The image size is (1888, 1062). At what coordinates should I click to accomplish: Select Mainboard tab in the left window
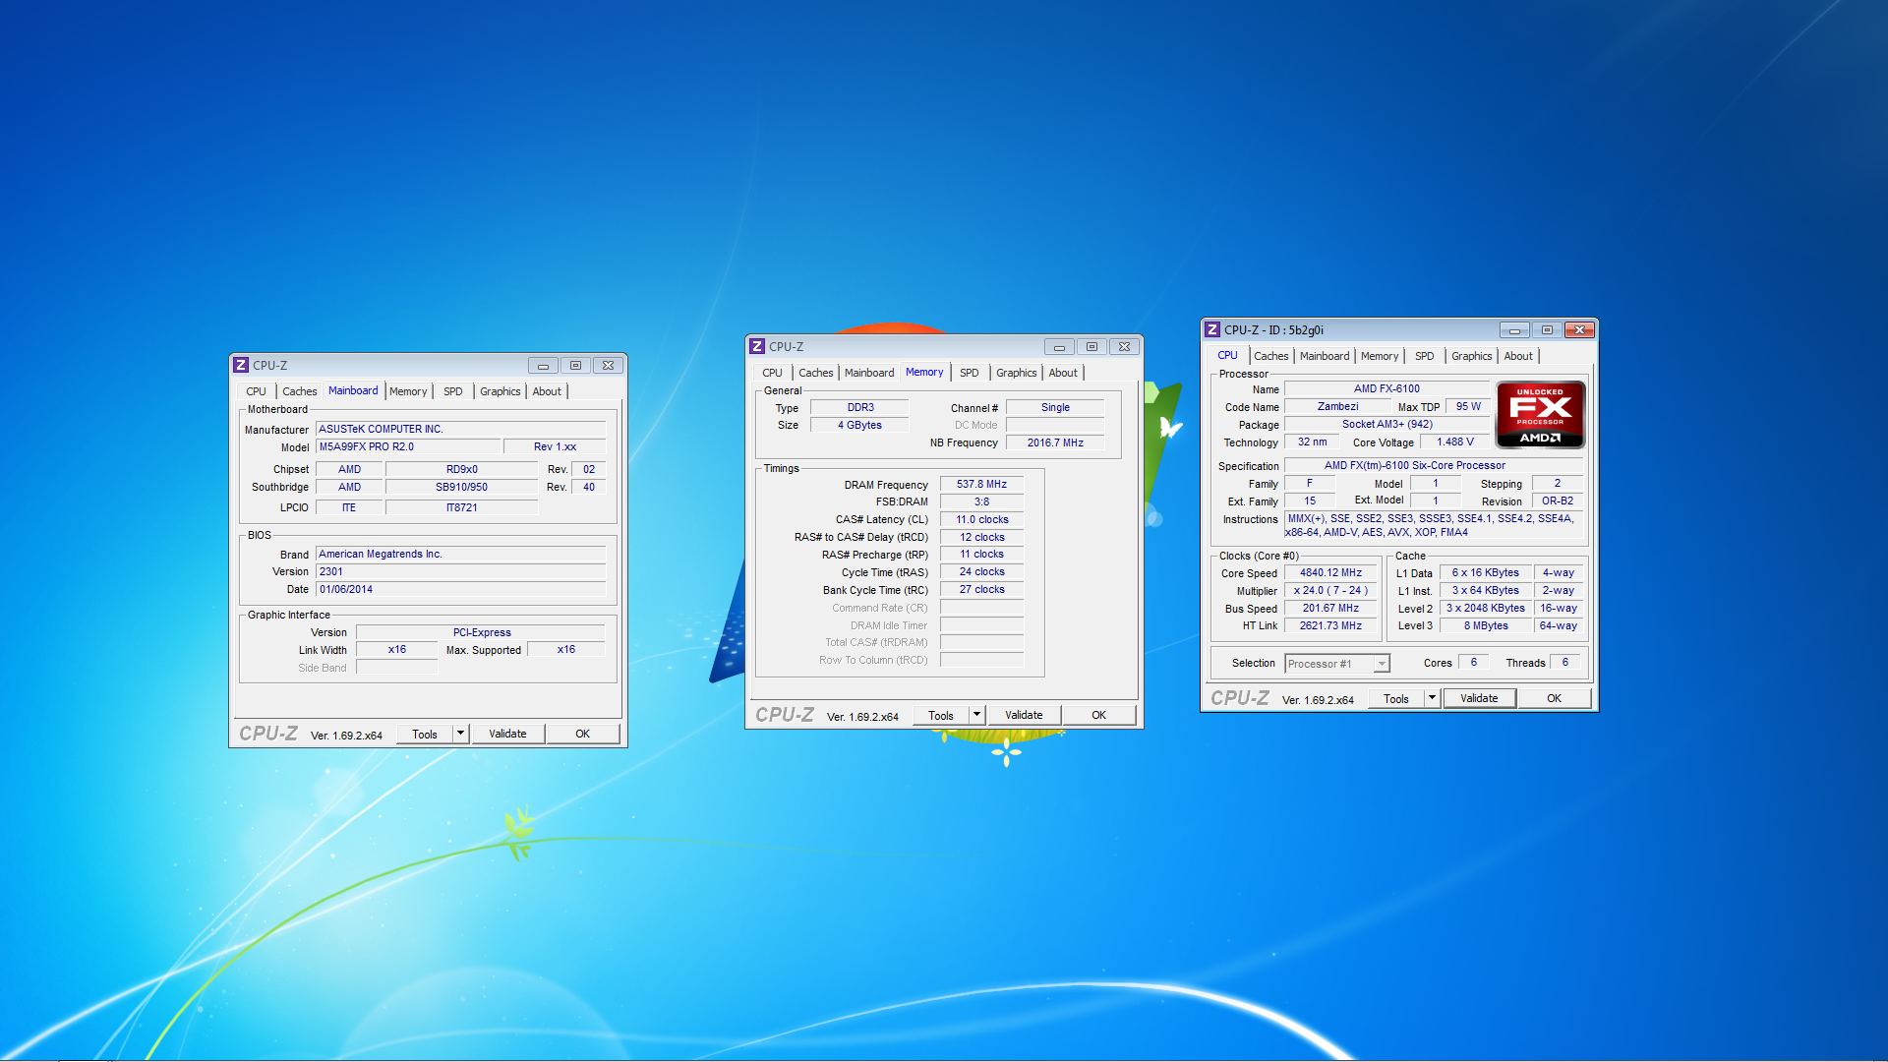[x=353, y=390]
